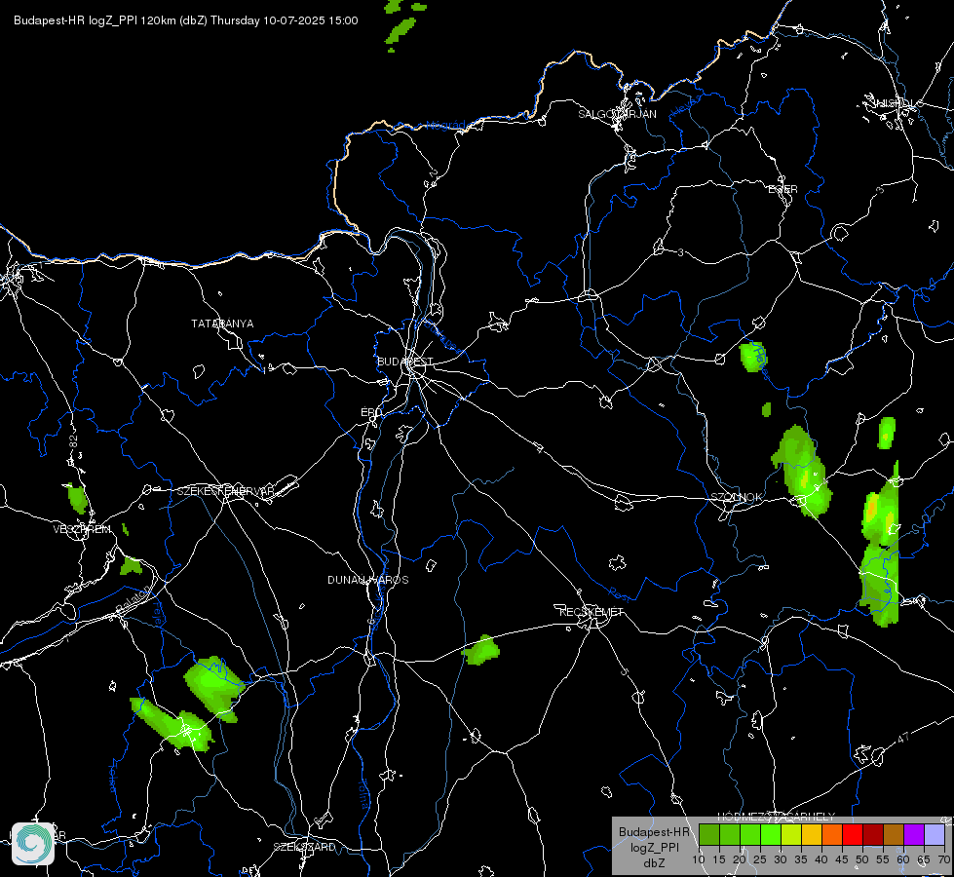Click the road number 47 label
Screen dimensions: 954x877
903,739
